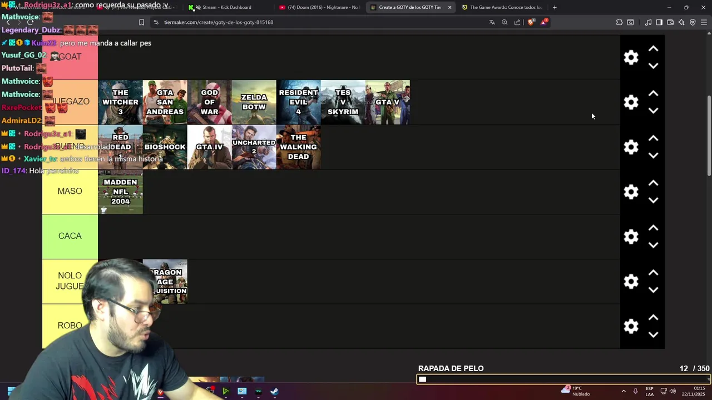Viewport: 712px width, 400px height.
Task: Show hidden system tray icons chevron
Action: (624, 391)
